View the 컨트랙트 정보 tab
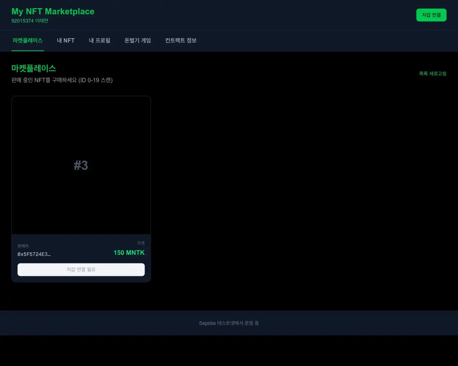Viewport: 458px width, 366px height. click(x=181, y=40)
